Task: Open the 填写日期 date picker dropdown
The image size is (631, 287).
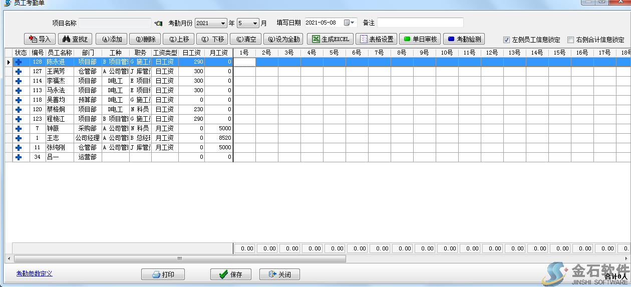Action: click(x=353, y=23)
